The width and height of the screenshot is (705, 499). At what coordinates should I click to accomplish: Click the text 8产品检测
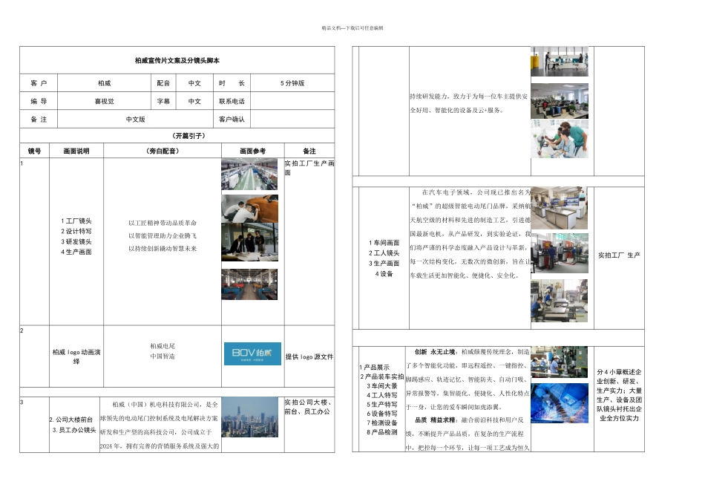tap(381, 432)
